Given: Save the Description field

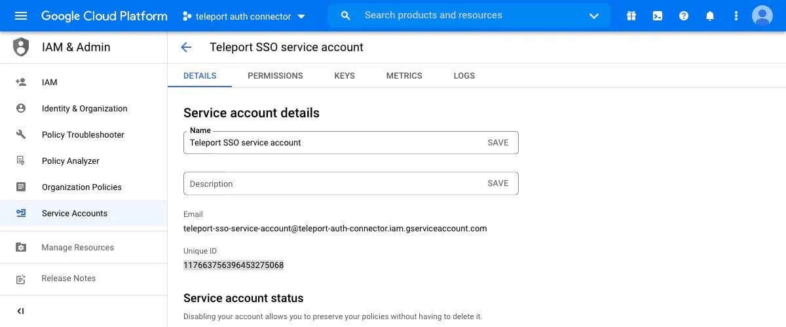Looking at the screenshot, I should click(x=498, y=183).
